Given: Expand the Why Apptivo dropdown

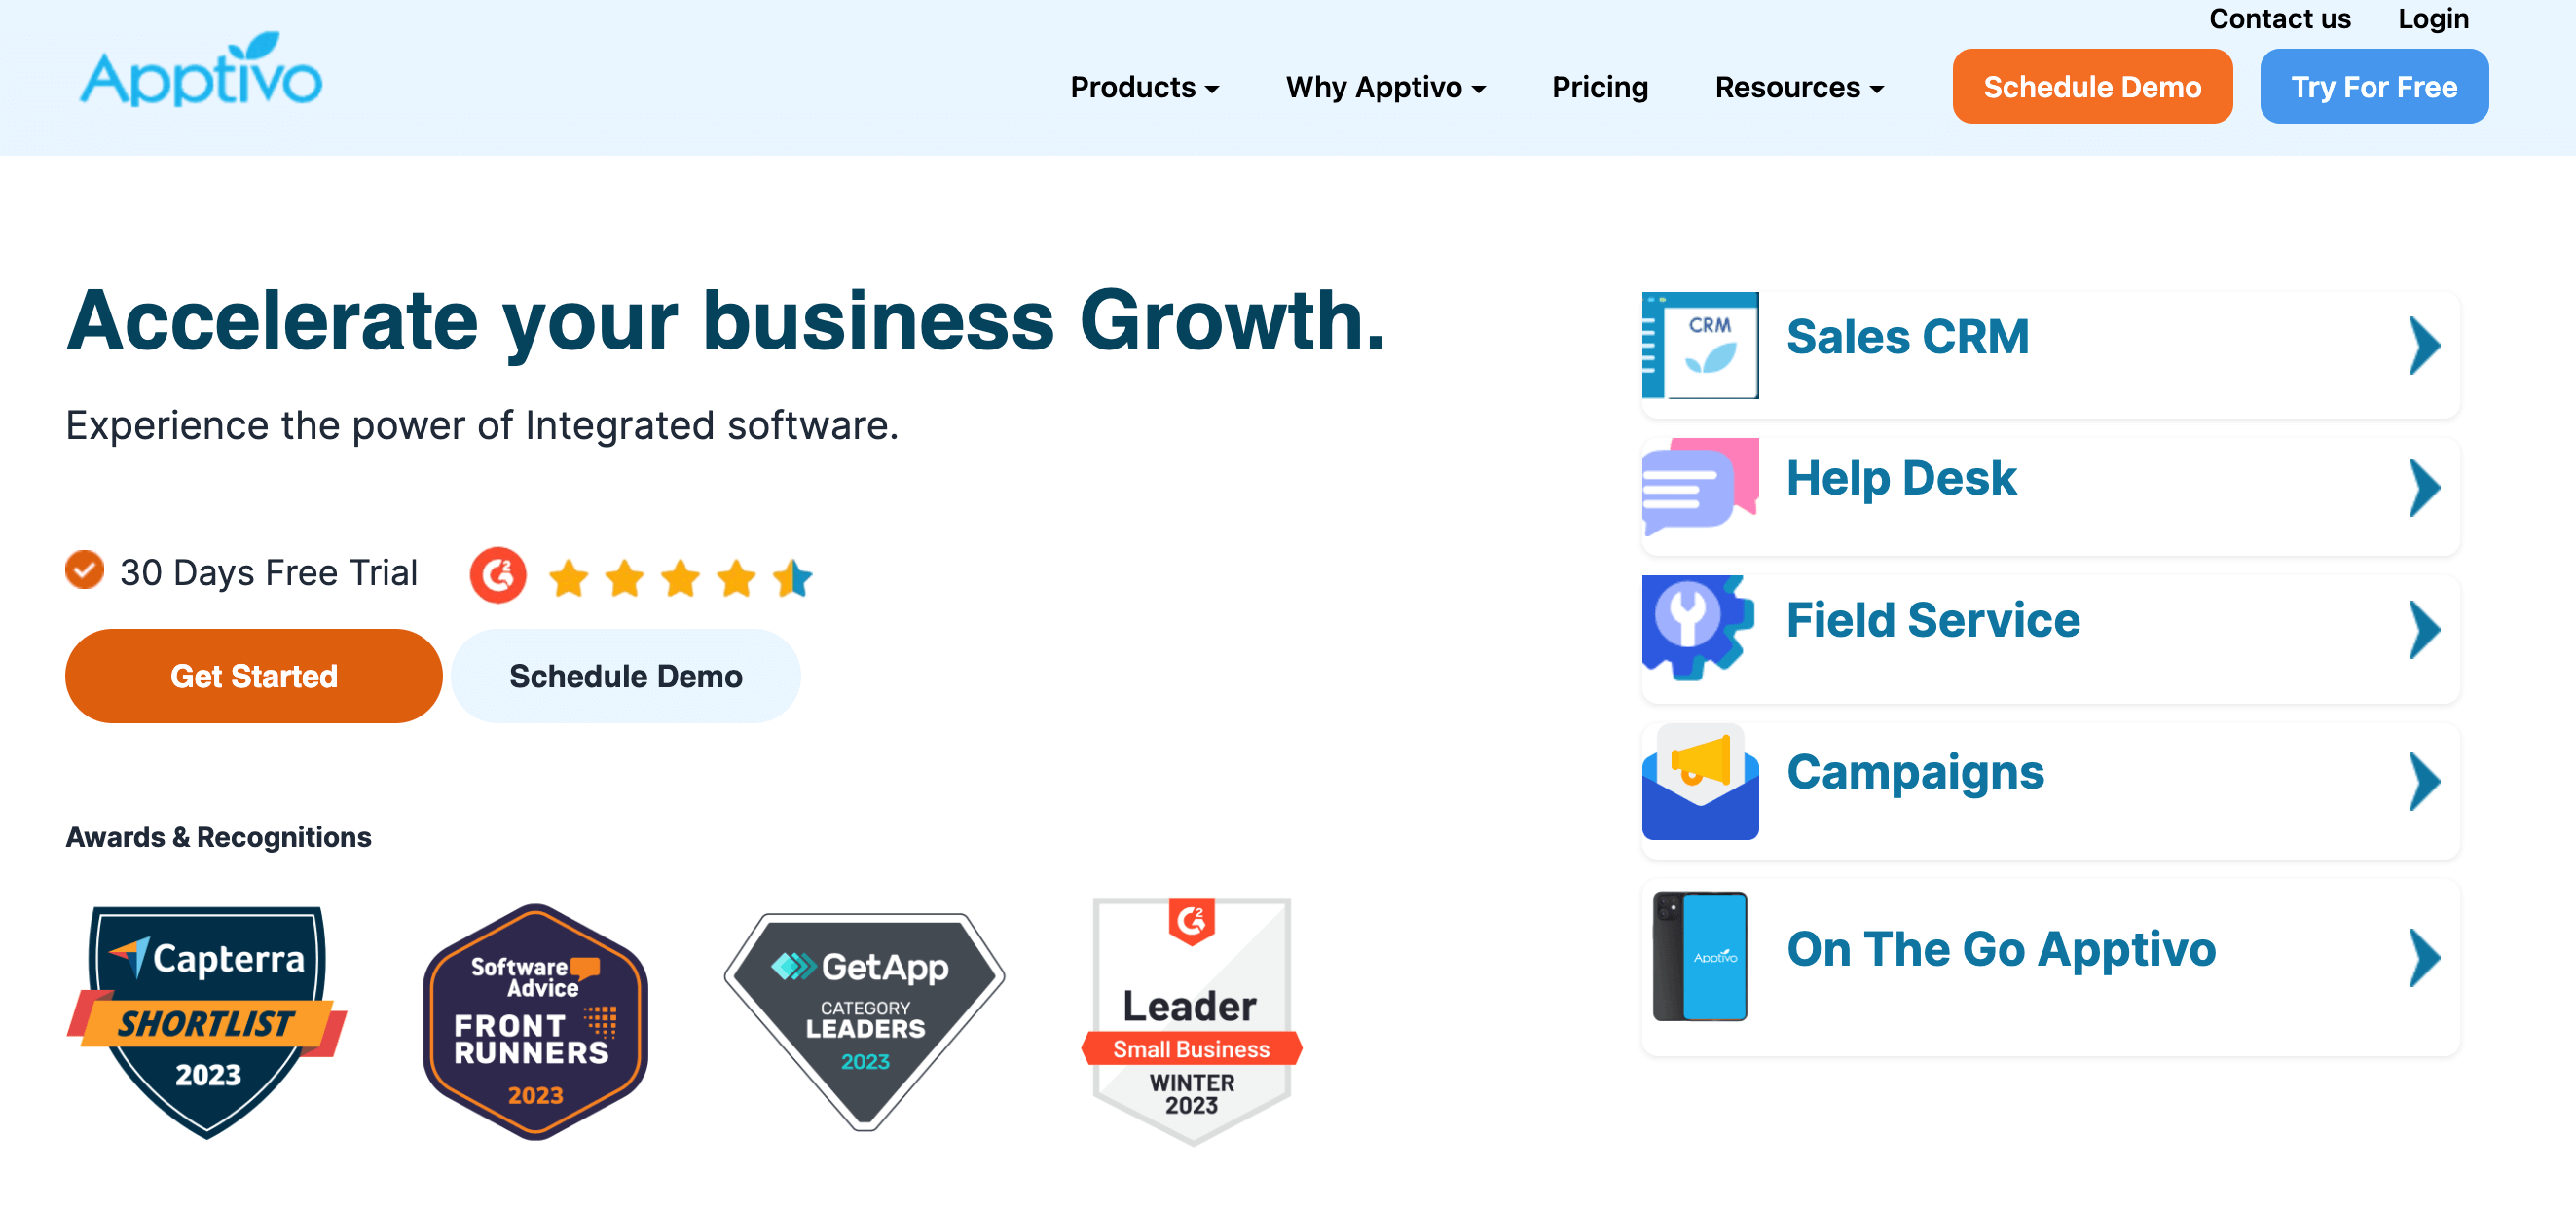Looking at the screenshot, I should tap(1385, 87).
